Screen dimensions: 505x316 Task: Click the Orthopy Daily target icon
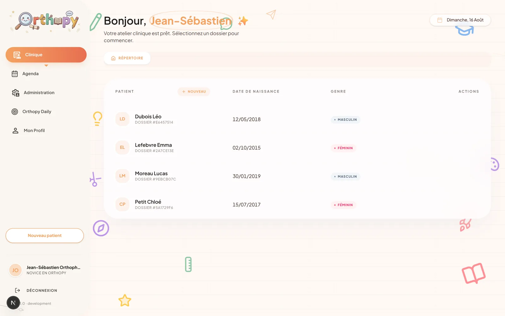(15, 112)
